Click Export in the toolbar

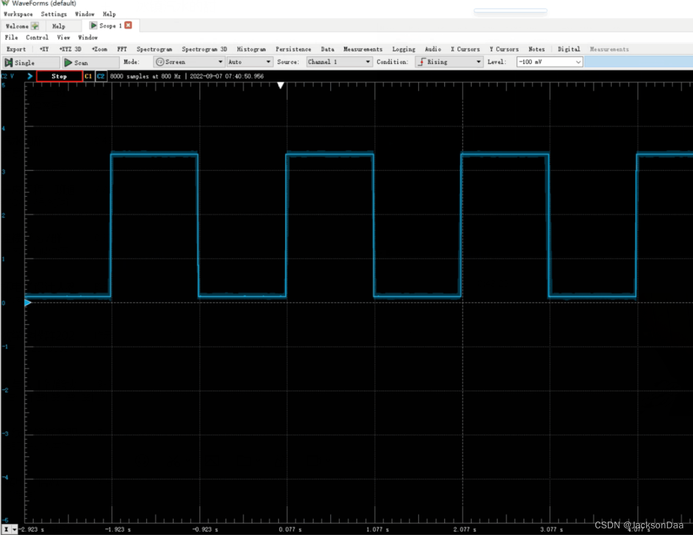(16, 49)
